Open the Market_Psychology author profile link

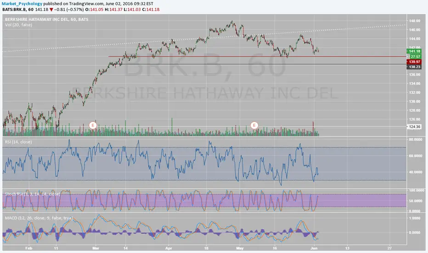(x=23, y=4)
